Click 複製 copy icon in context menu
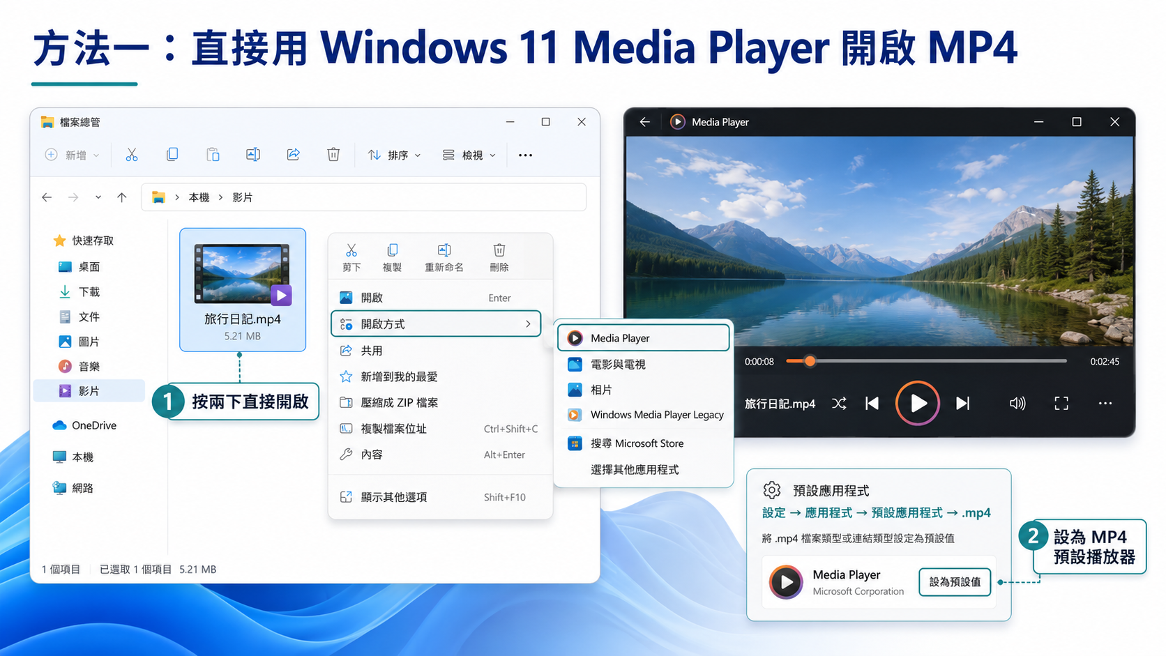 pyautogui.click(x=393, y=250)
